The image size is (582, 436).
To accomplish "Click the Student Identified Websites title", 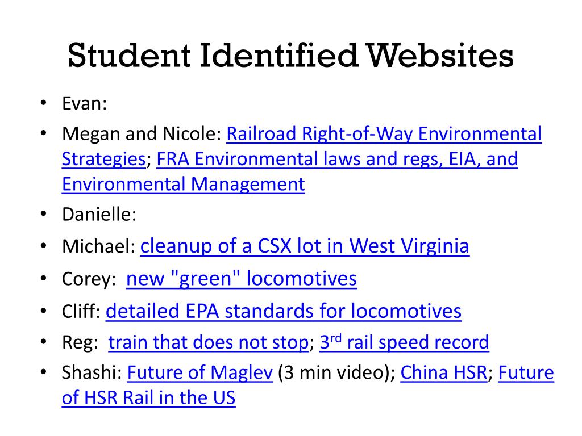I will (x=290, y=55).
